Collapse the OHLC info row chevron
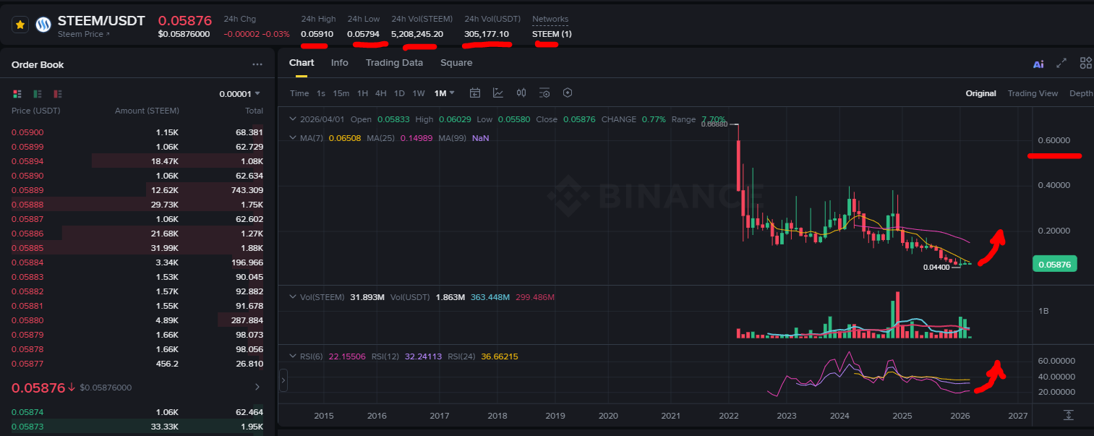This screenshot has height=436, width=1094. click(292, 119)
